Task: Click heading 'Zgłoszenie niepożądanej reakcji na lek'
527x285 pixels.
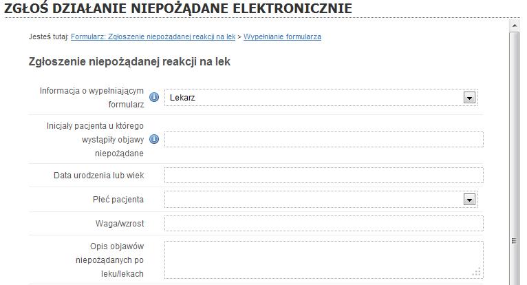Action: coord(129,62)
